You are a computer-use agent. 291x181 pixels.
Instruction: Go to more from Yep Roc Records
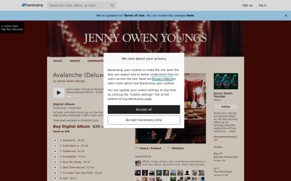pos(12,28)
